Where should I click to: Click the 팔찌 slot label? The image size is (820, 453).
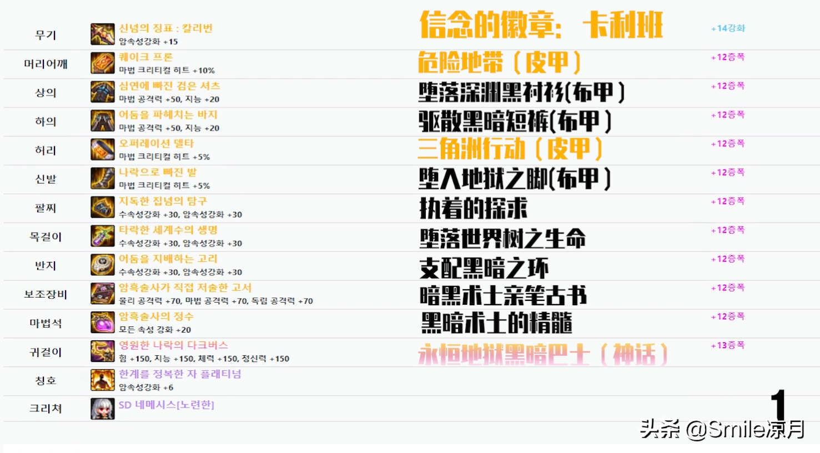click(x=46, y=208)
